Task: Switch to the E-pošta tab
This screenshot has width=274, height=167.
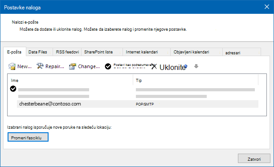Action: 14,52
